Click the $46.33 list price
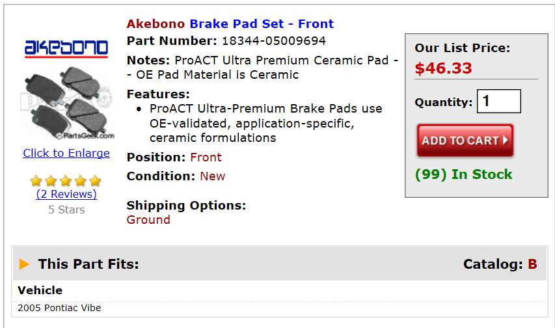Image resolution: width=555 pixels, height=328 pixels. tap(443, 68)
